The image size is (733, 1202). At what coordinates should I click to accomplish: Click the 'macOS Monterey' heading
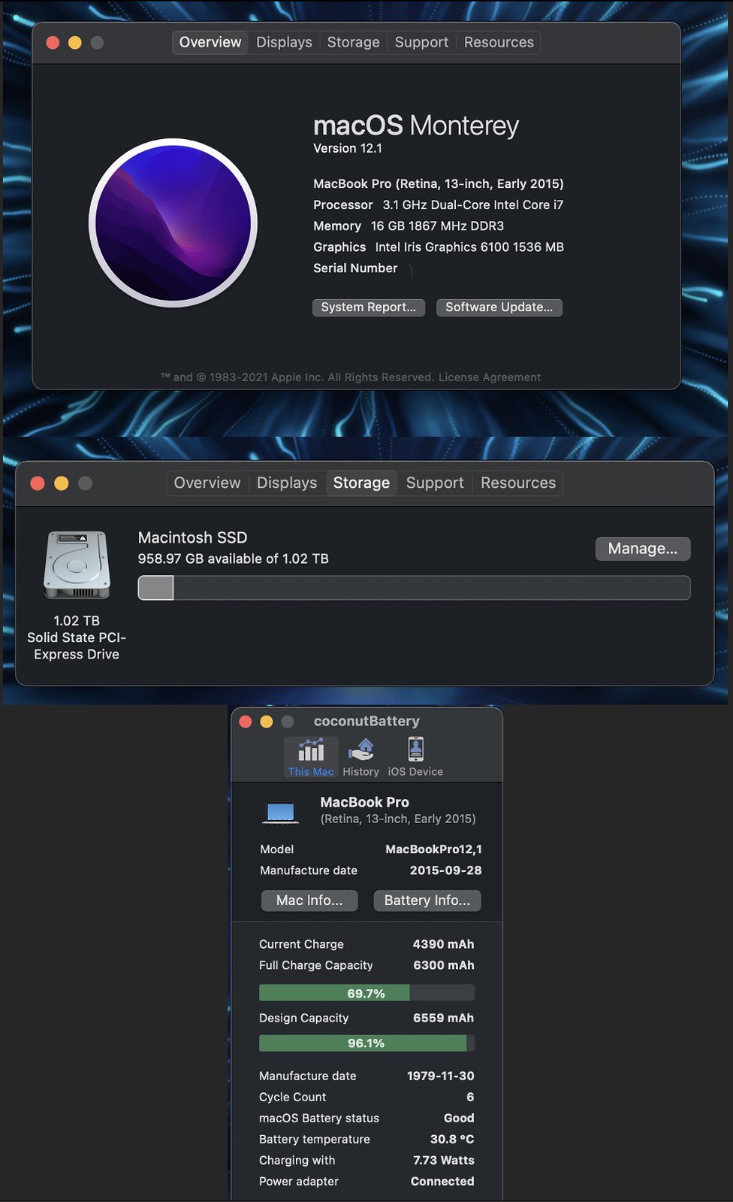point(416,125)
